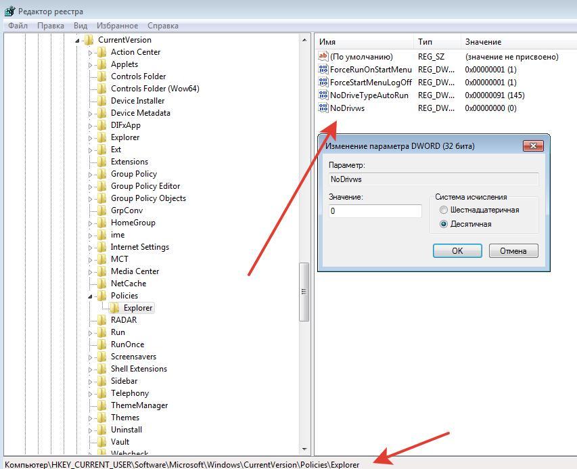This screenshot has height=469, width=577.
Task: Click the ThemeManager folder icon
Action: pos(102,405)
